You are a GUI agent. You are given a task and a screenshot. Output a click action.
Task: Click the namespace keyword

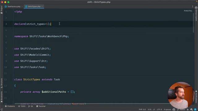[21, 36]
